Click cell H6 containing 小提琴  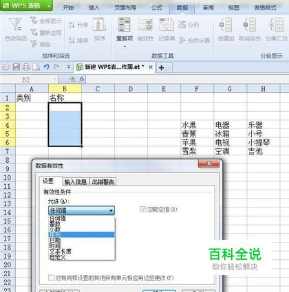click(264, 142)
